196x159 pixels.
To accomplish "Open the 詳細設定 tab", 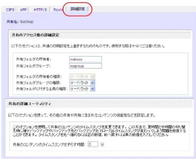I will coord(78,9).
